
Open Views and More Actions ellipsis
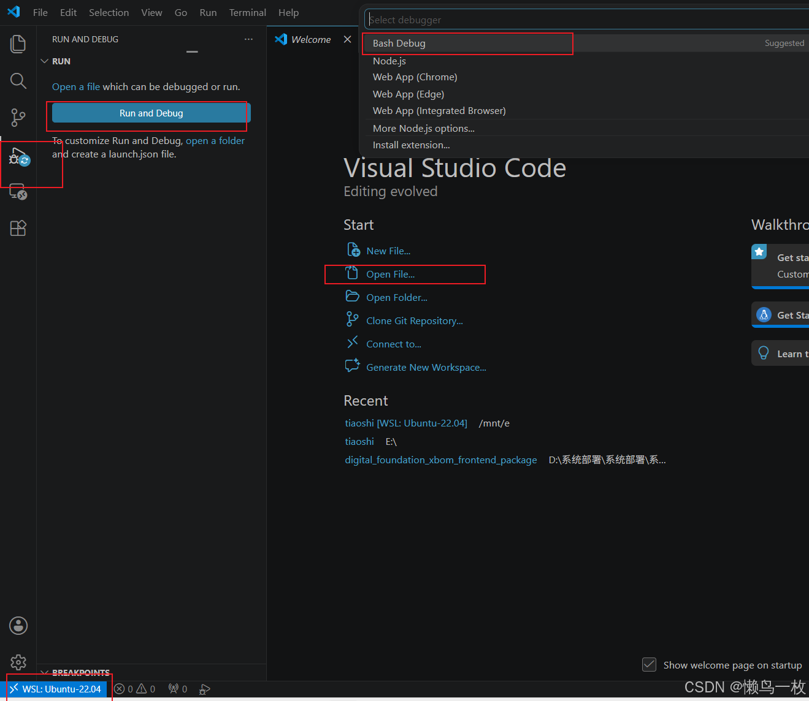pos(248,39)
